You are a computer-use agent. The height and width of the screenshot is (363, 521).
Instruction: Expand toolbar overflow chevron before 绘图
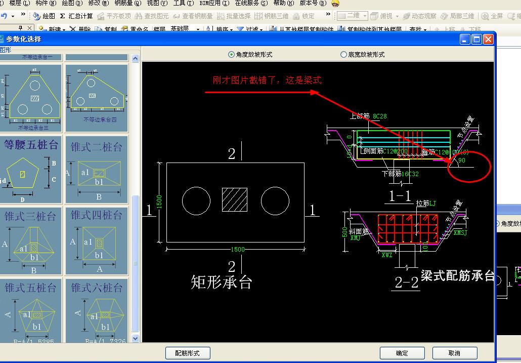coord(23,14)
